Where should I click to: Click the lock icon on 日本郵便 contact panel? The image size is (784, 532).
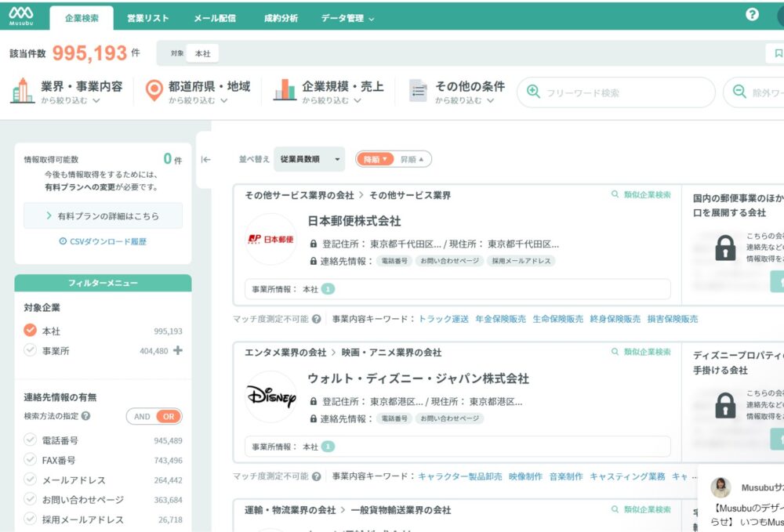point(725,248)
